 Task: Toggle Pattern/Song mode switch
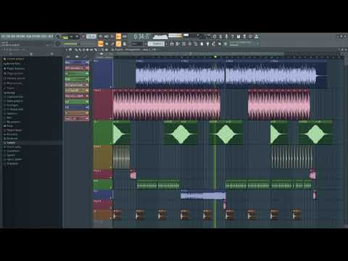point(65,37)
